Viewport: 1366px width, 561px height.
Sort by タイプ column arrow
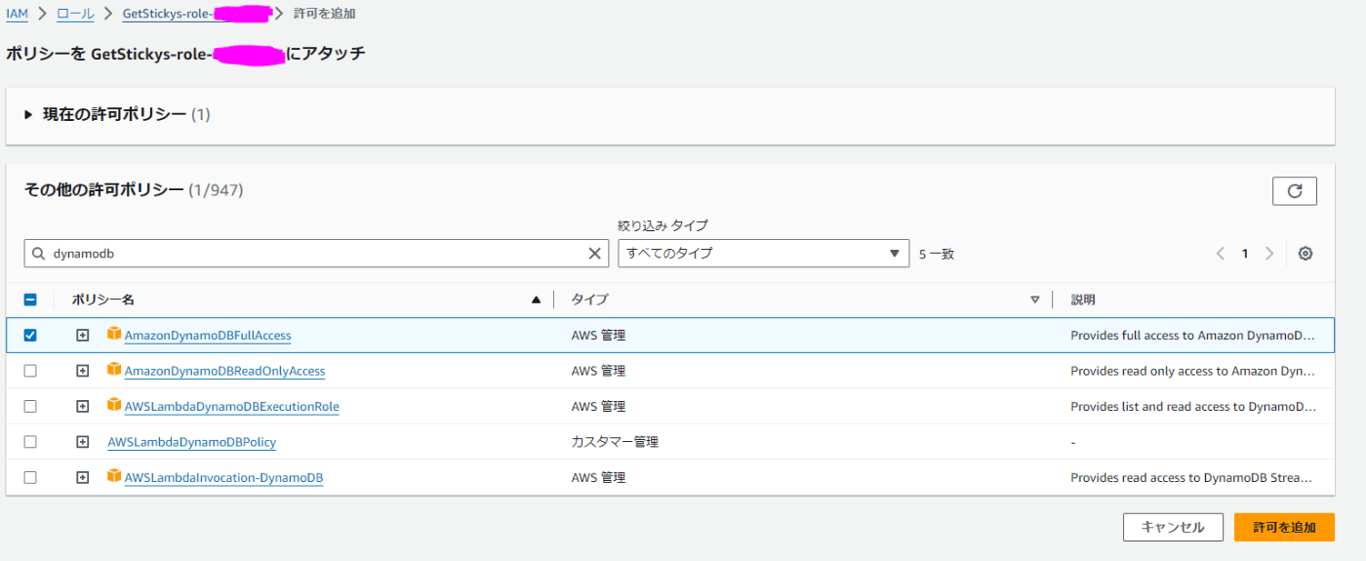1035,301
